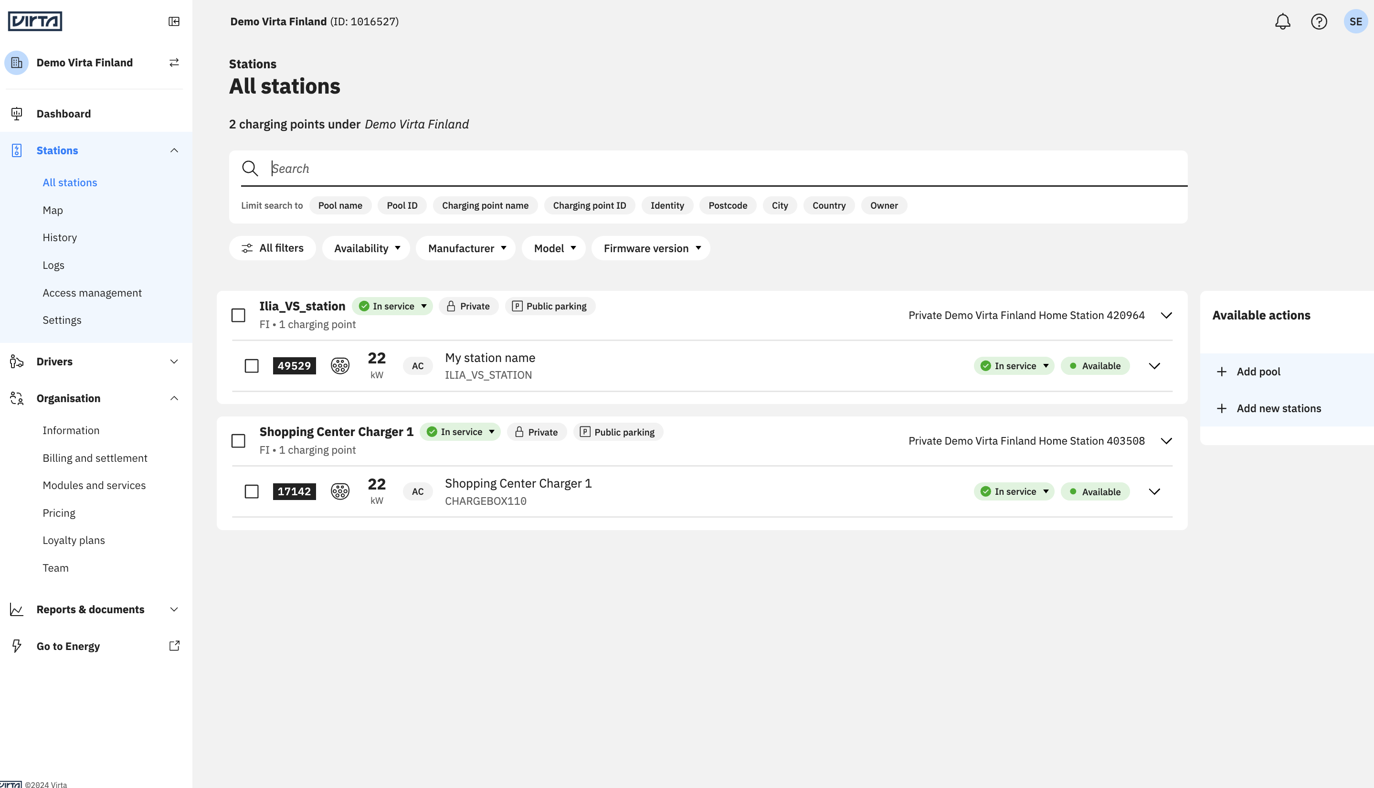1374x788 pixels.
Task: Open the Availability filter dropdown
Action: pos(366,248)
